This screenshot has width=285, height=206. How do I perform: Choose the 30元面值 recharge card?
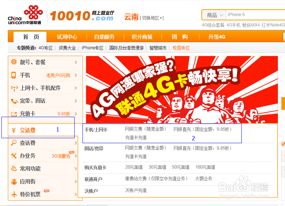(x=157, y=167)
